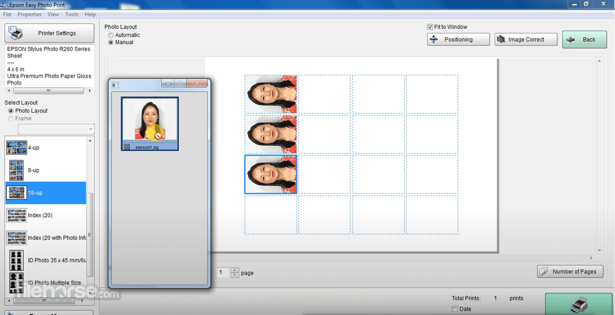Open the File menu
The image size is (615, 315).
click(x=7, y=14)
